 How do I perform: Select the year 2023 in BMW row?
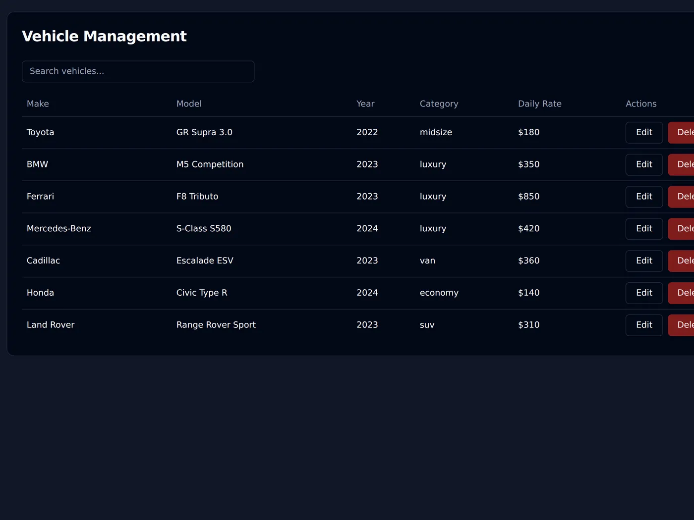click(367, 164)
